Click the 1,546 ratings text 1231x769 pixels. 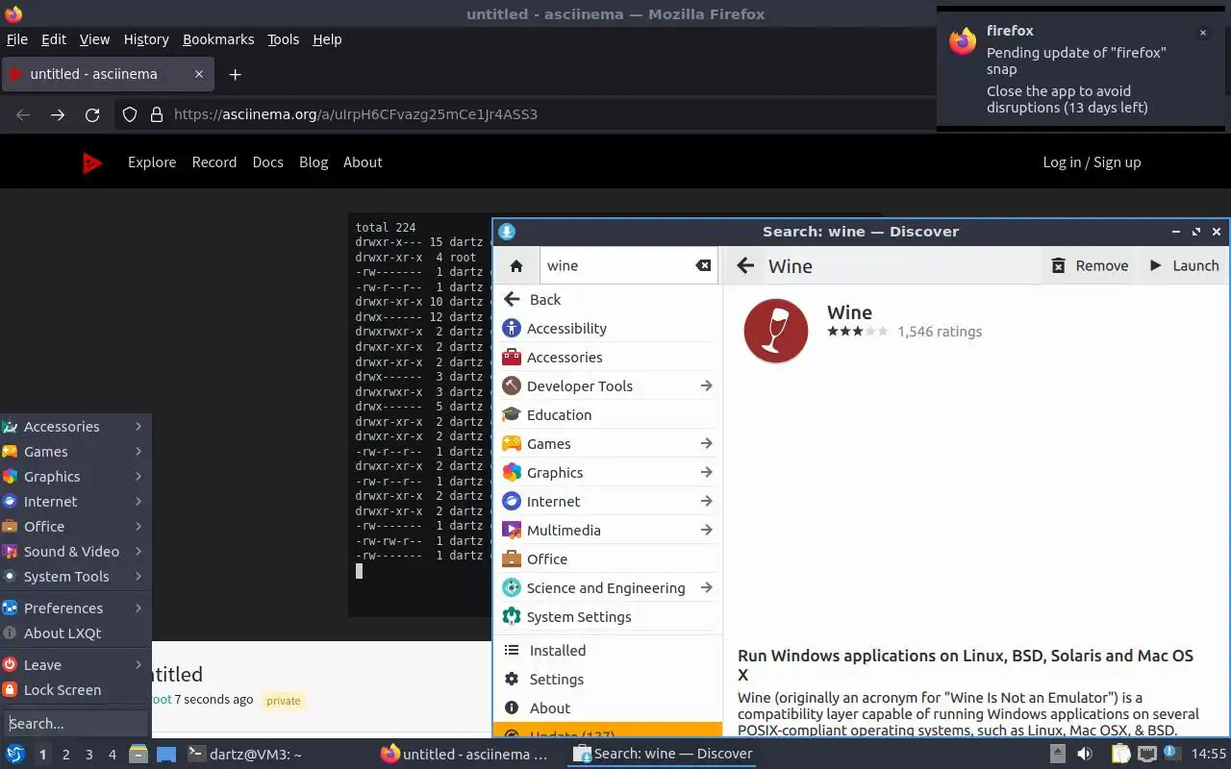tap(940, 332)
